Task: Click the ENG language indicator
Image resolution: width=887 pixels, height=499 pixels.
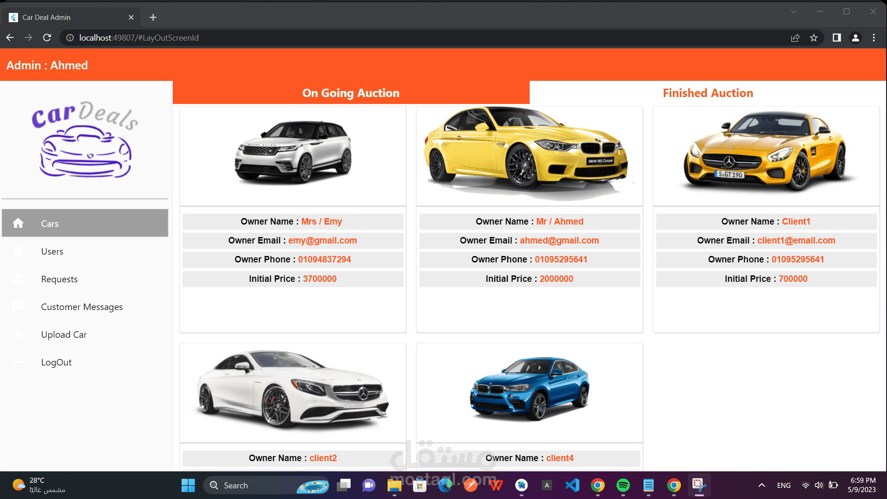Action: 784,485
